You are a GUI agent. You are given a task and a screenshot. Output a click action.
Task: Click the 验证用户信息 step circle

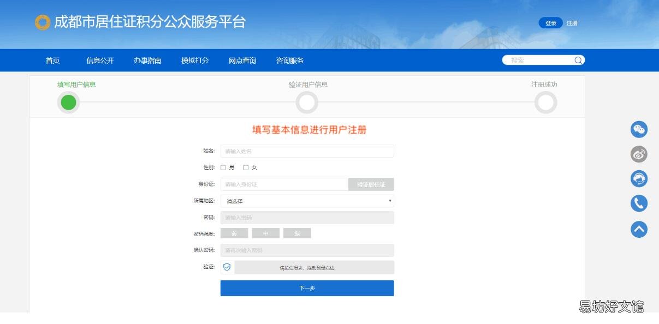[x=307, y=103]
